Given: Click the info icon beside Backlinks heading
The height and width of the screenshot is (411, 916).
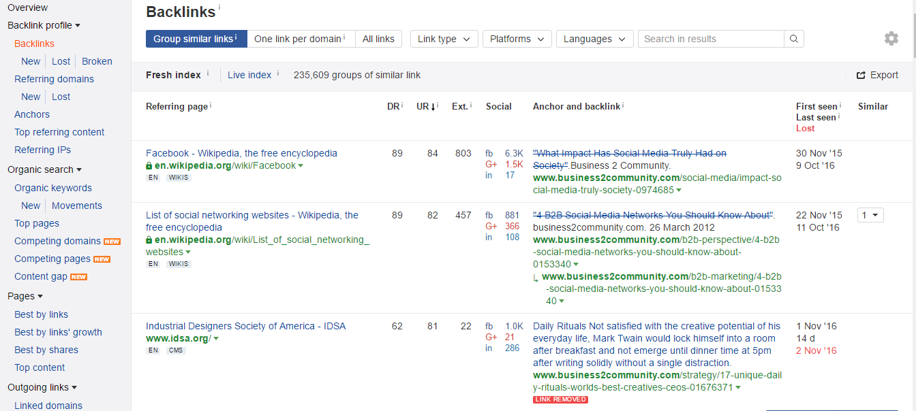Looking at the screenshot, I should click(219, 7).
